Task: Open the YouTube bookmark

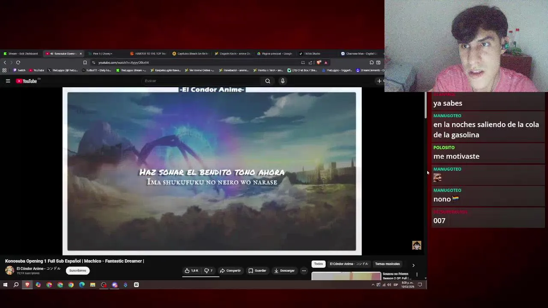Action: coord(37,70)
